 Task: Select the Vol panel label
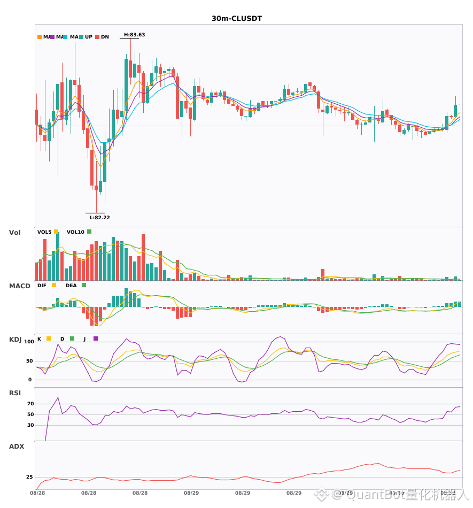point(14,233)
